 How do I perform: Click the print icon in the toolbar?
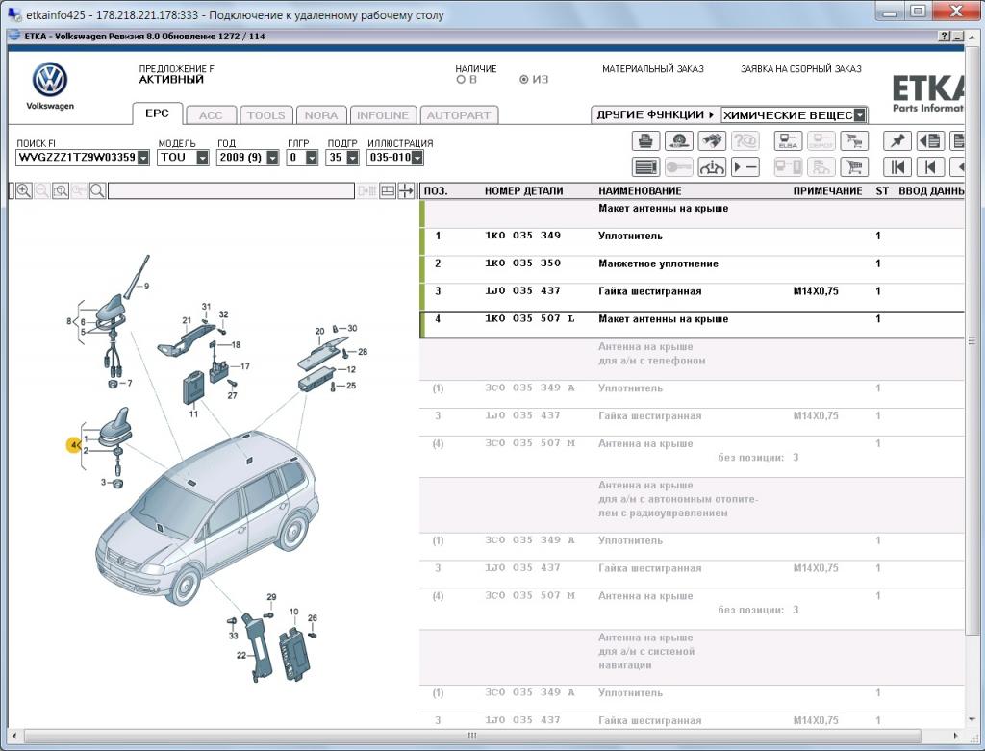[645, 140]
